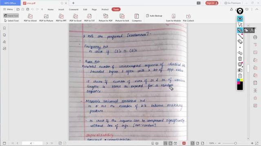
Task: Click the page number input field
Action: point(32,143)
